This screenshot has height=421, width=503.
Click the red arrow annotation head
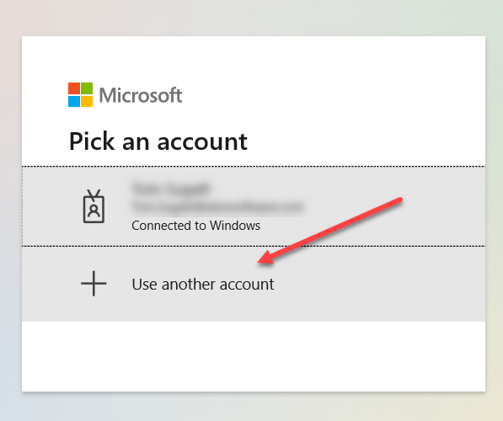[x=265, y=258]
